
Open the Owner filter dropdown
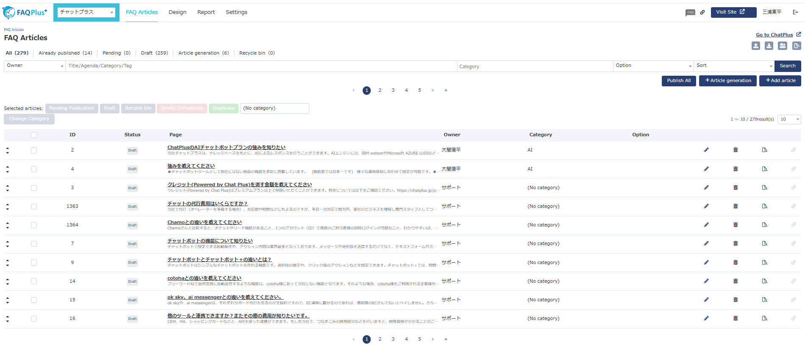click(35, 66)
